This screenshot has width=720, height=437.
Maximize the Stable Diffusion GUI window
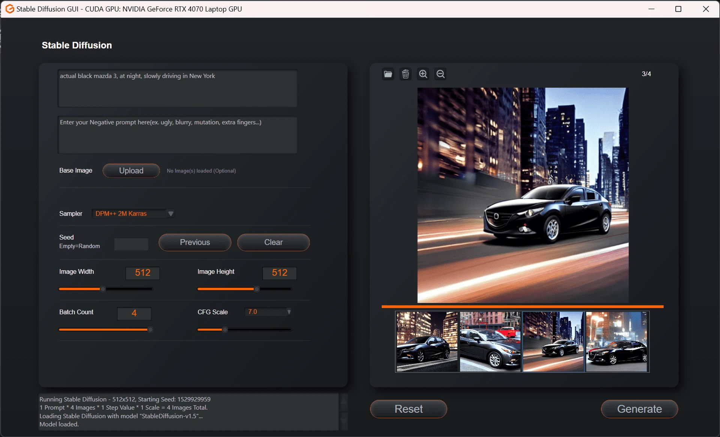click(678, 9)
